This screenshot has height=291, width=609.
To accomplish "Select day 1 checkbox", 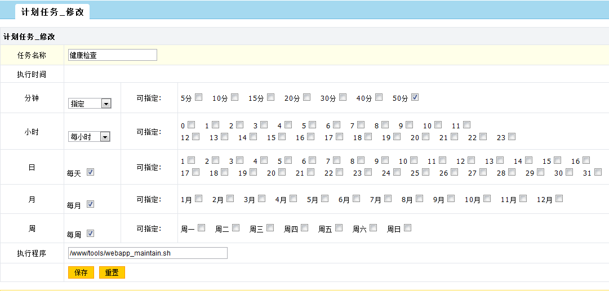I will 192,160.
